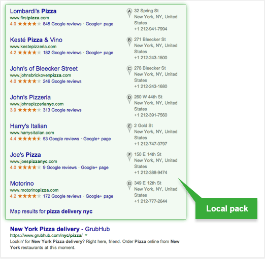Open Map results for pizza delivery nyc
The image size is (265, 259).
coord(51,211)
